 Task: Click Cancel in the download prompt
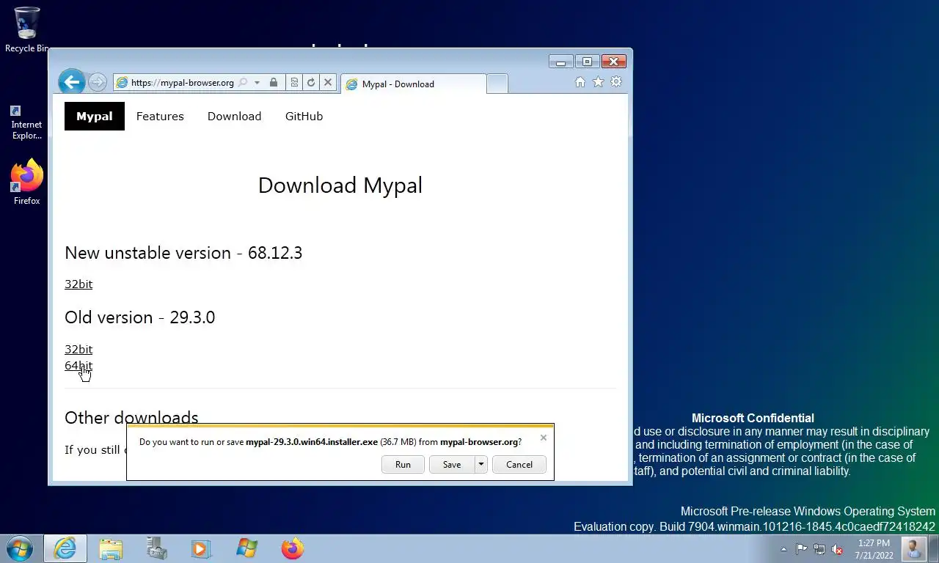[x=519, y=464]
